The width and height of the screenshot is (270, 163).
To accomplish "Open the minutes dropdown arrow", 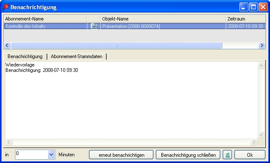I will 51,155.
